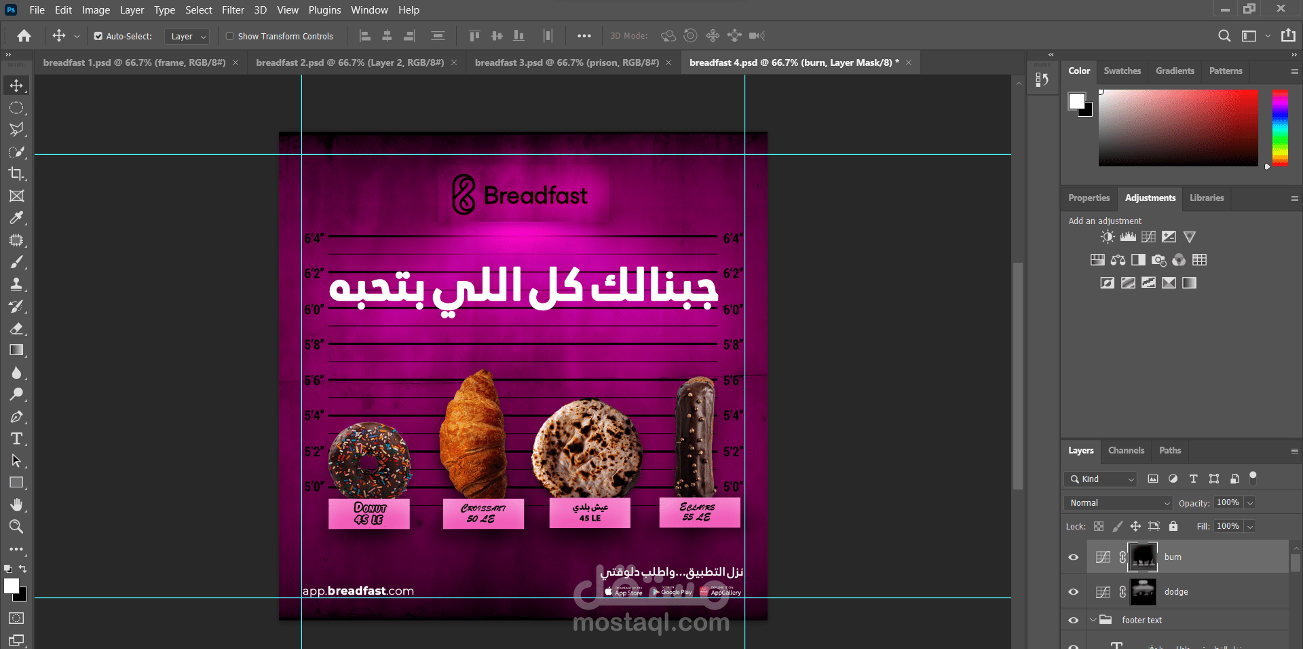
Task: Click the Share button
Action: tap(1288, 36)
